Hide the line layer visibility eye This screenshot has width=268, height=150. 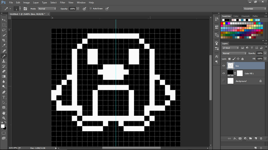tap(224, 66)
